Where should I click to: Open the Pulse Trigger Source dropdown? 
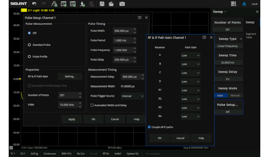(x=132, y=96)
